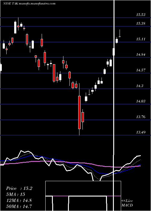Click the <<Live MACD label
The height and width of the screenshot is (211, 151).
coord(127,203)
